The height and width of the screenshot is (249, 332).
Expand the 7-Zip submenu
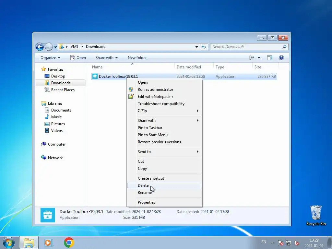click(x=164, y=111)
